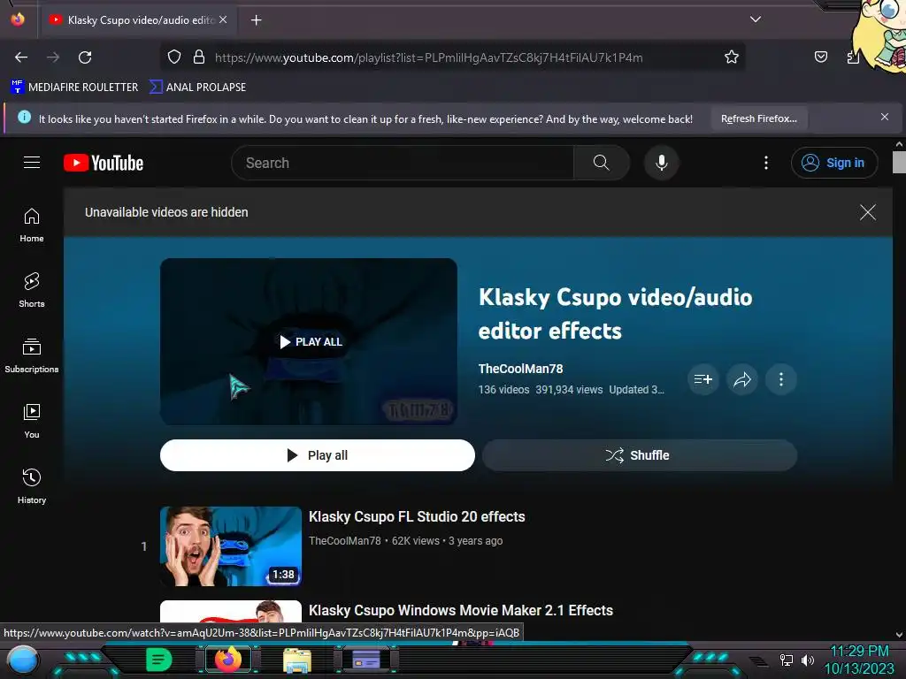Click the white Play all button
Screen dimensions: 906x679
tap(318, 455)
